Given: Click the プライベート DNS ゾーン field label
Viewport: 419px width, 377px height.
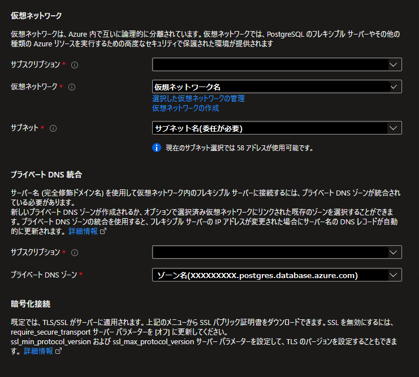Looking at the screenshot, I should [44, 275].
